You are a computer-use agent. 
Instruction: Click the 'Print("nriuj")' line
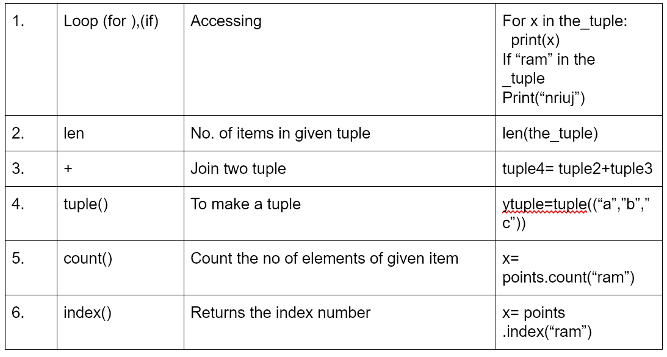coord(543,98)
